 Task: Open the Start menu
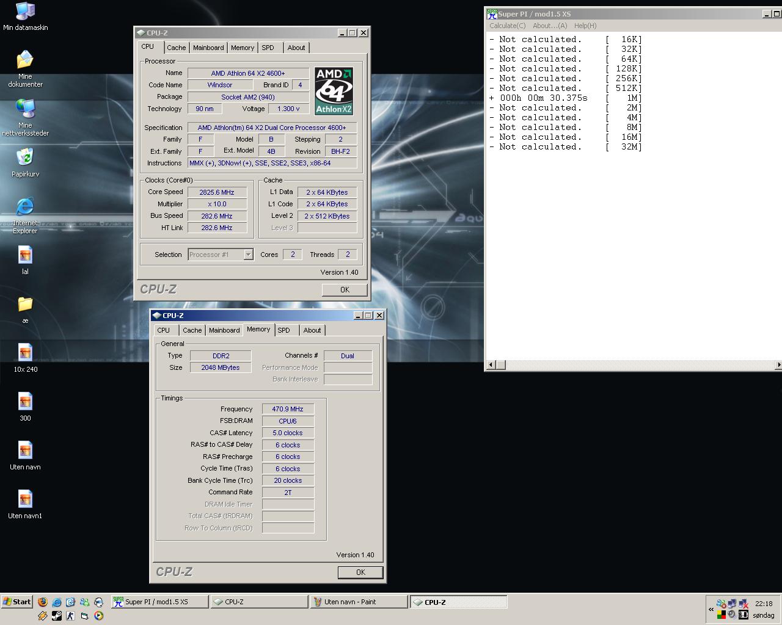coord(16,602)
